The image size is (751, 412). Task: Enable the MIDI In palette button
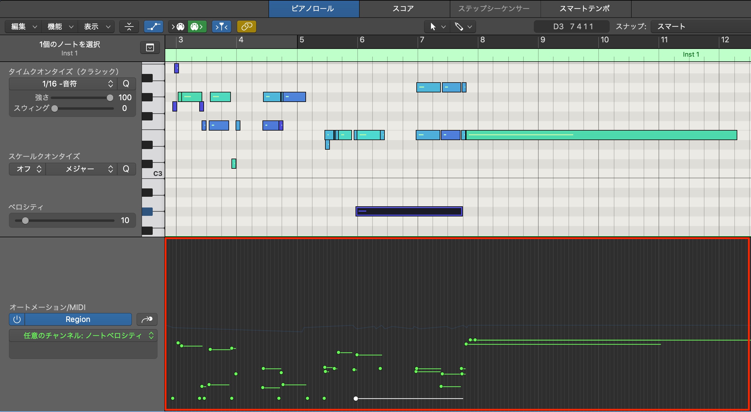click(178, 27)
